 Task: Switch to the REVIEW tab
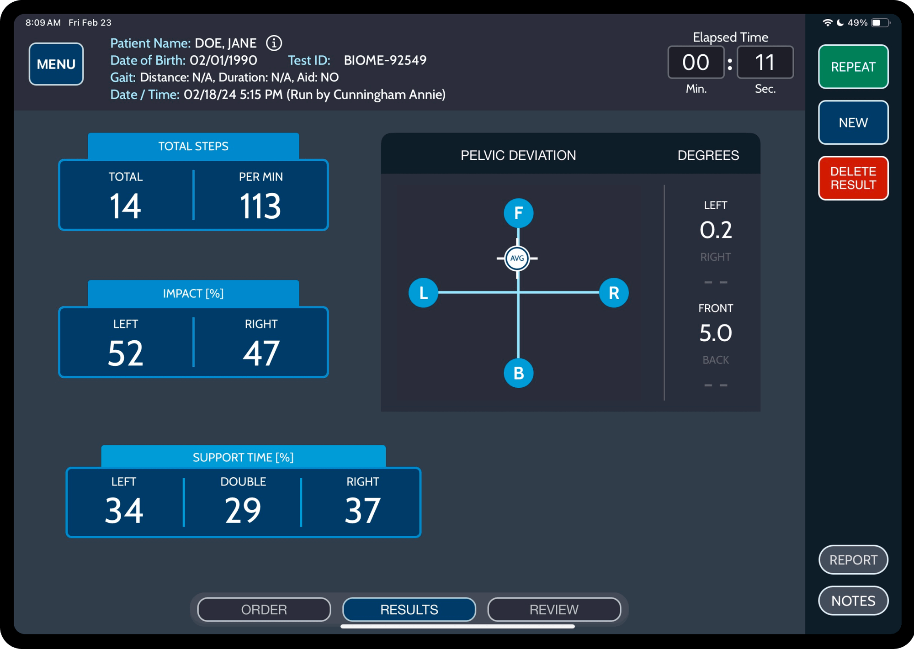pos(554,609)
